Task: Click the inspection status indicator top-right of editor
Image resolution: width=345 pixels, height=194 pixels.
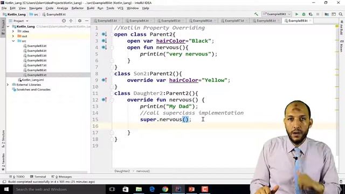Action: tap(336, 26)
